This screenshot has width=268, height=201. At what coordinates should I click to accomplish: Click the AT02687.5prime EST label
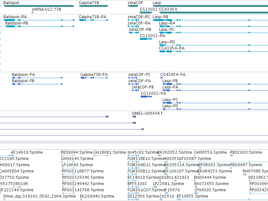(195, 159)
